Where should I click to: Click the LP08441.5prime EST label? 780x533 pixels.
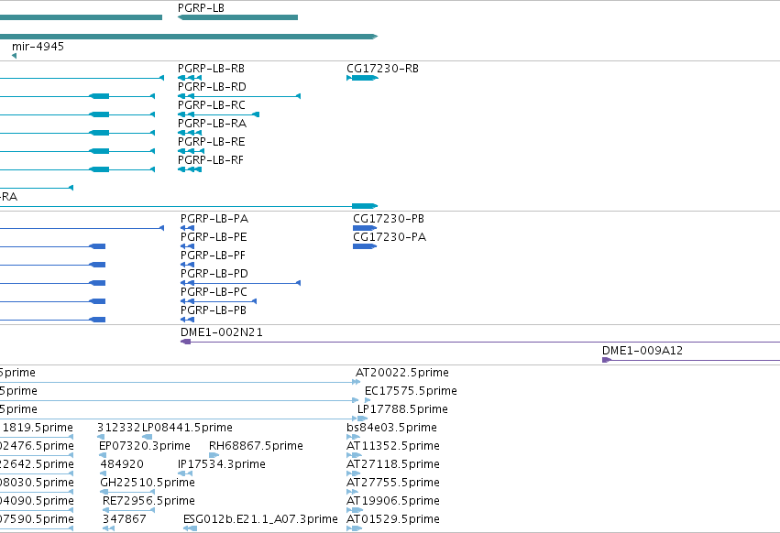pyautogui.click(x=187, y=428)
